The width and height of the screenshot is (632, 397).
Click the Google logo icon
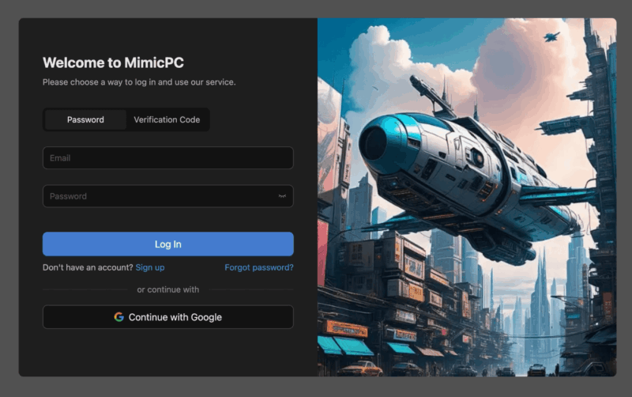click(x=119, y=317)
